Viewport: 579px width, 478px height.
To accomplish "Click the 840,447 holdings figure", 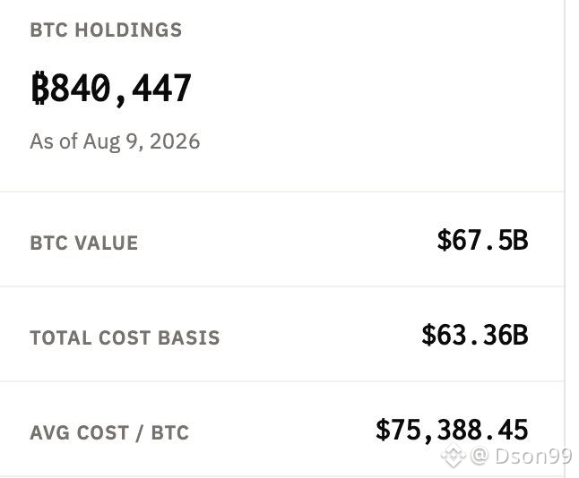I will (x=120, y=89).
